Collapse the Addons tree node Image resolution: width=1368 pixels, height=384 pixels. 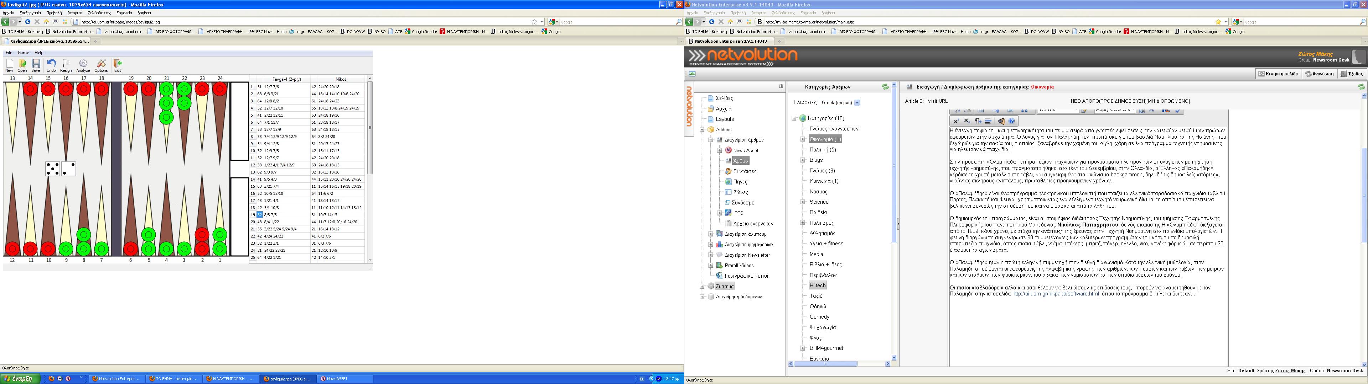coord(702,129)
